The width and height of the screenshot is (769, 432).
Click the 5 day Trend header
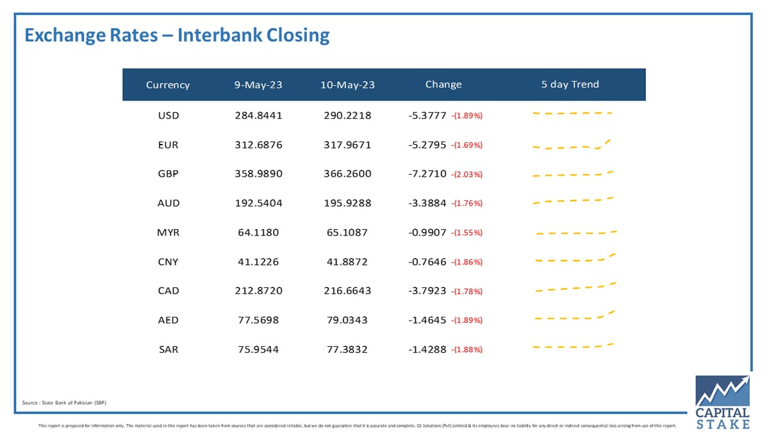[x=570, y=84]
